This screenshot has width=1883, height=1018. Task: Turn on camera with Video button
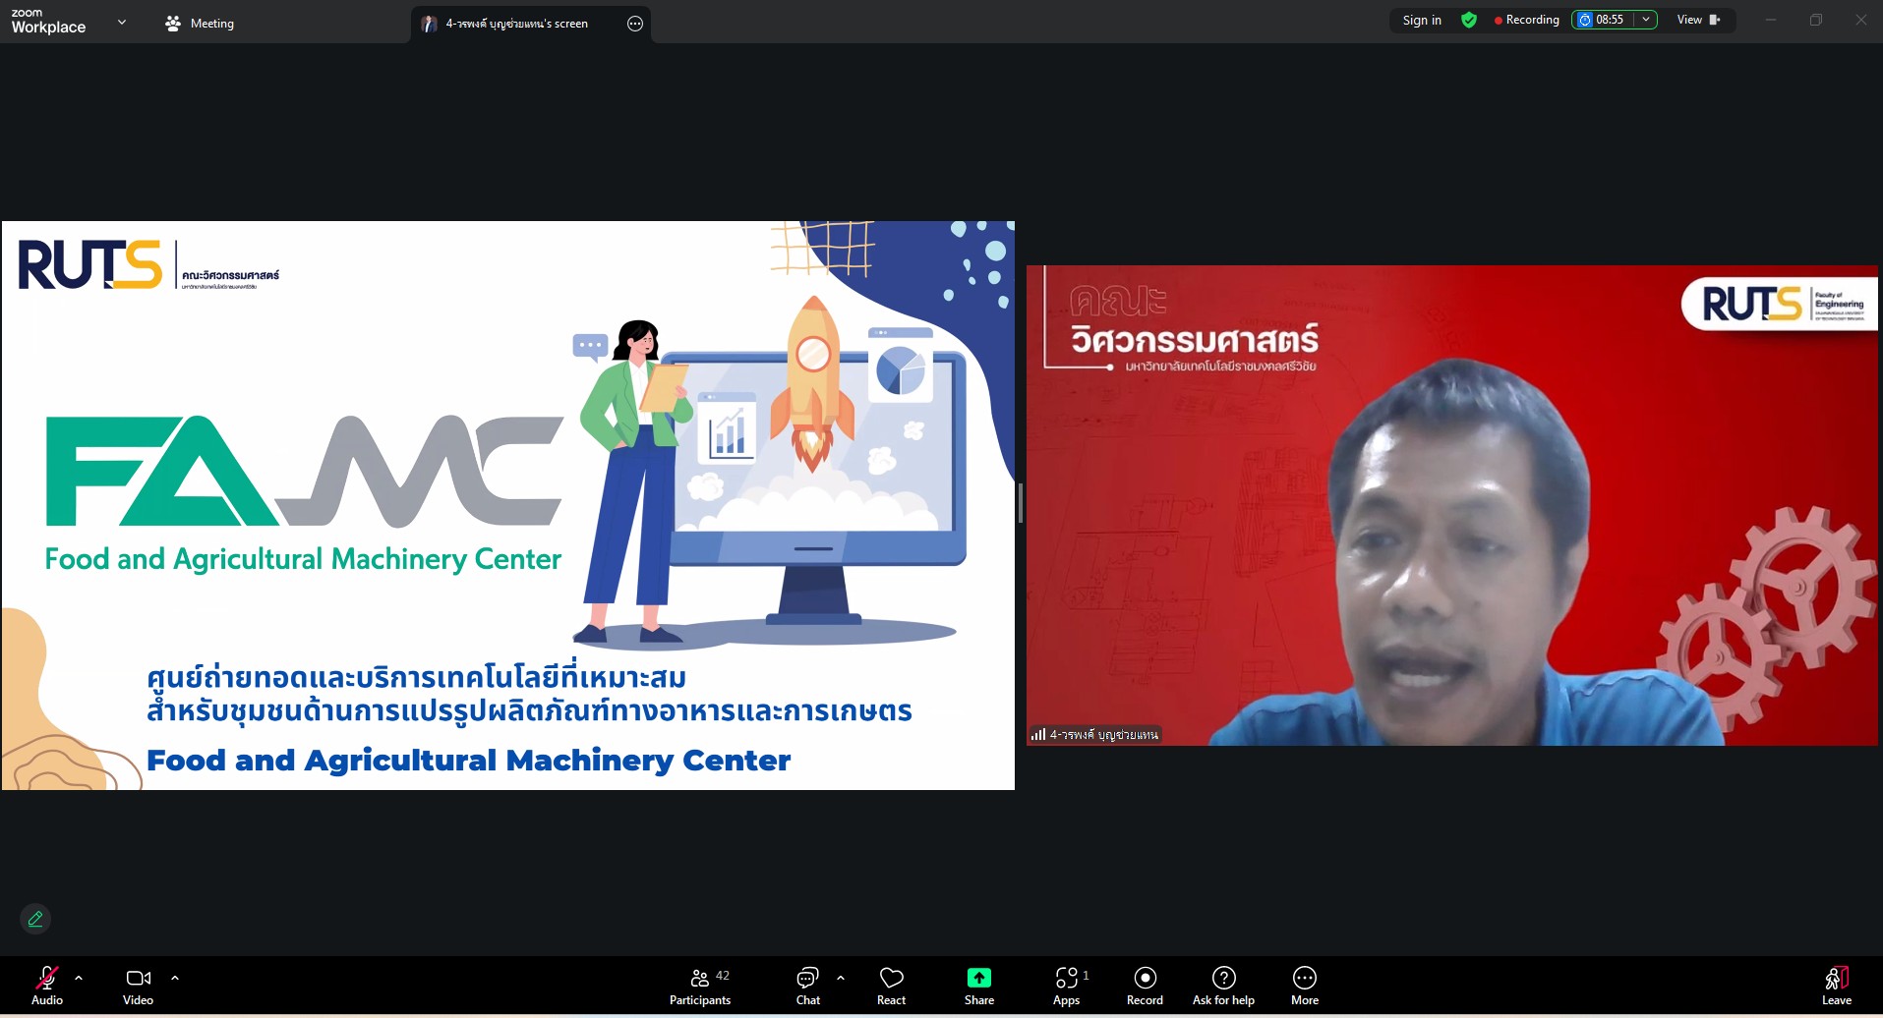[x=138, y=986]
